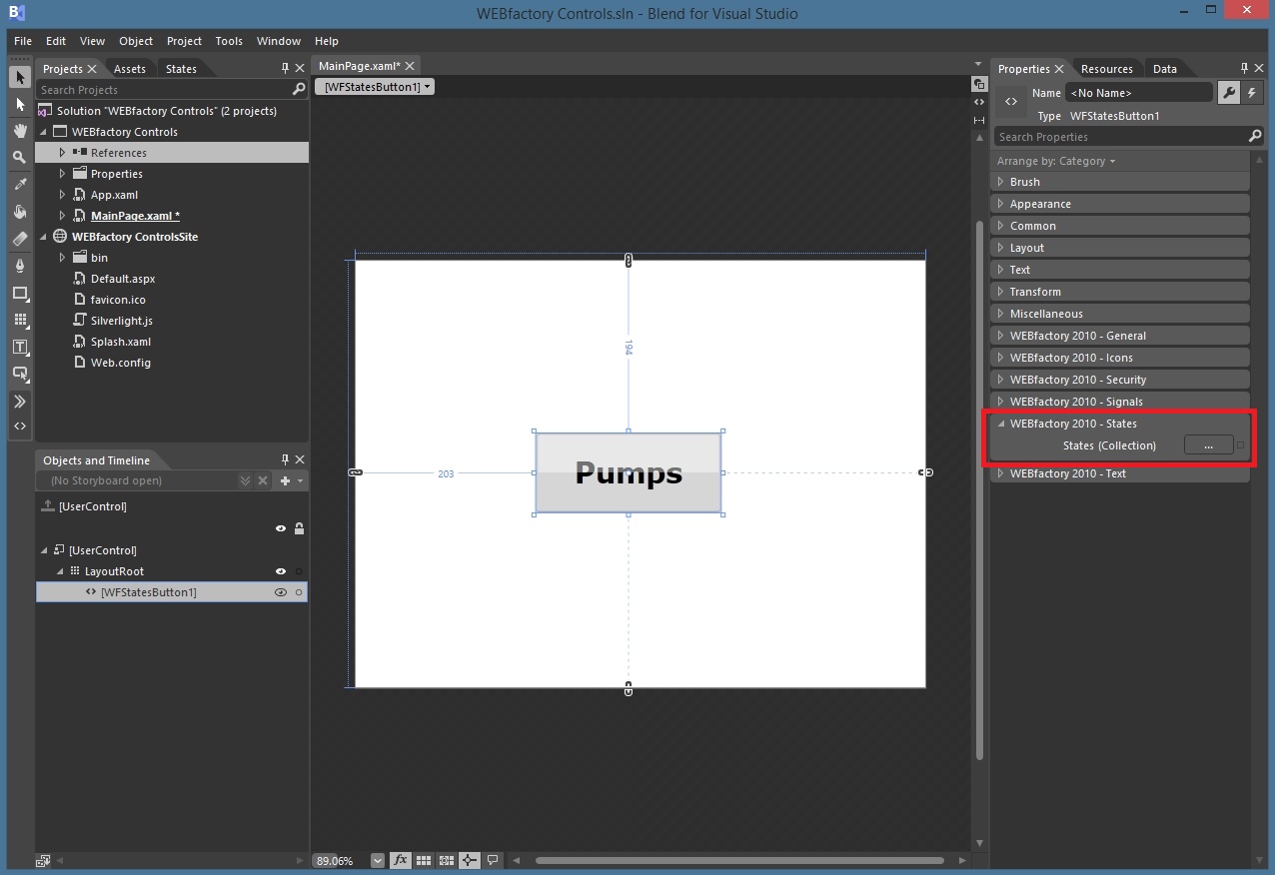Toggle the lock-all padlock in Objects panel

pyautogui.click(x=299, y=528)
